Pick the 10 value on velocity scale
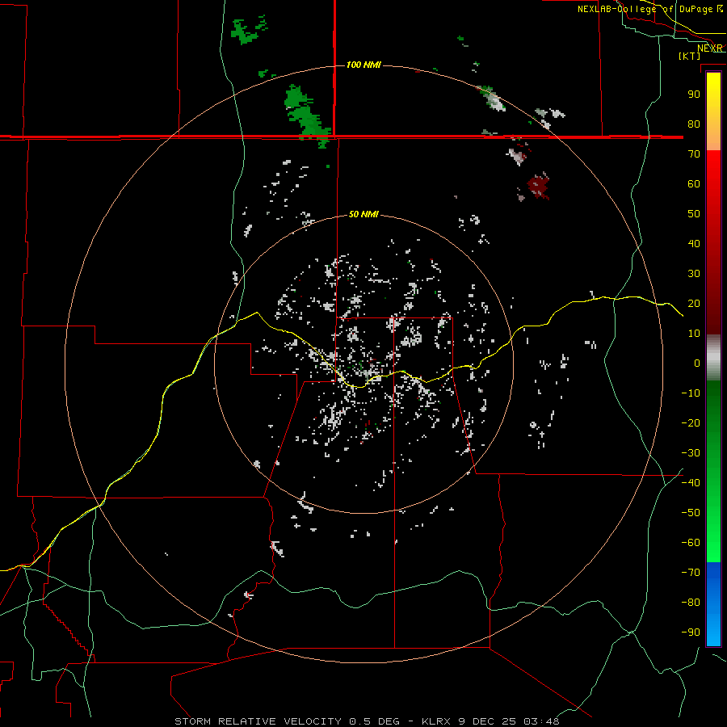 pos(694,334)
